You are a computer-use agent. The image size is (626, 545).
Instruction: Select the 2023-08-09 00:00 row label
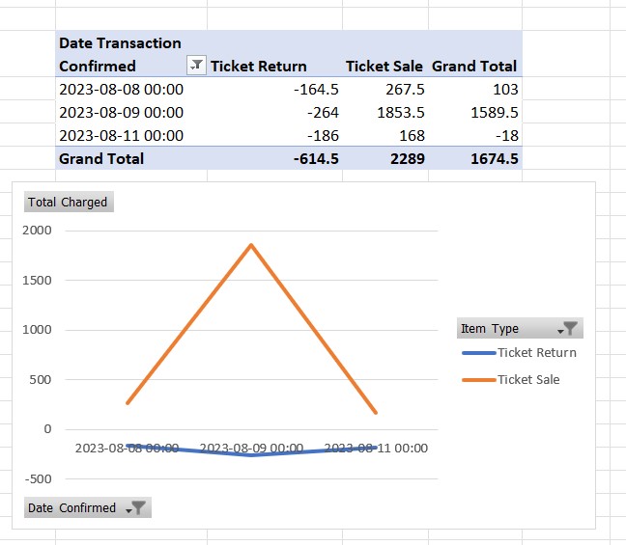click(x=122, y=113)
